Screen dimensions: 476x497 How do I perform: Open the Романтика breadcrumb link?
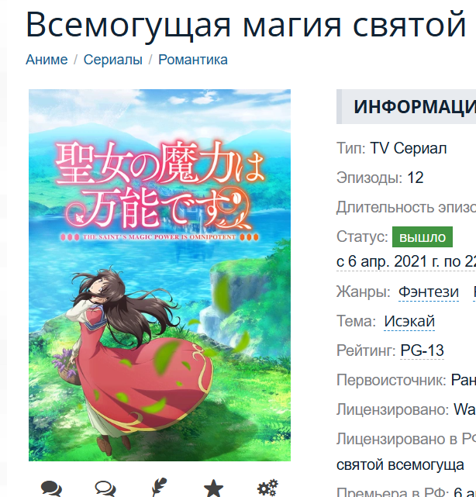pyautogui.click(x=193, y=60)
